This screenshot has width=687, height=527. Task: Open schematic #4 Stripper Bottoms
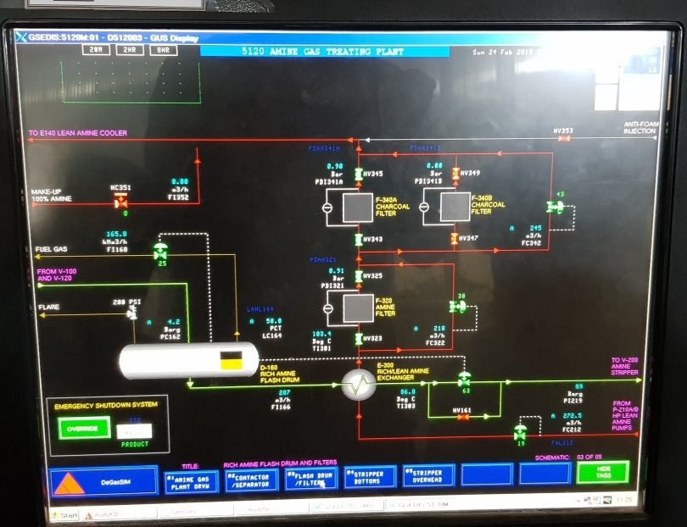pyautogui.click(x=369, y=477)
